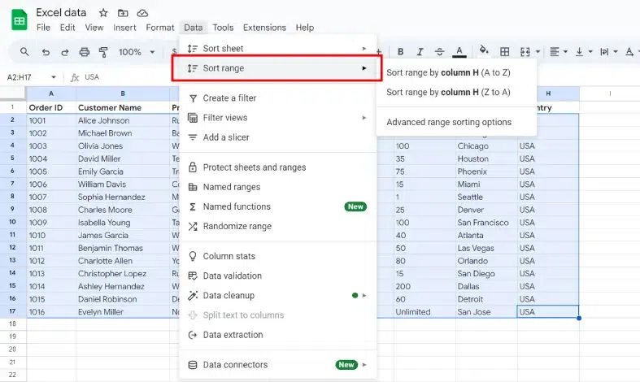Expand the Data cleanup submenu
640x382 pixels.
click(x=277, y=296)
